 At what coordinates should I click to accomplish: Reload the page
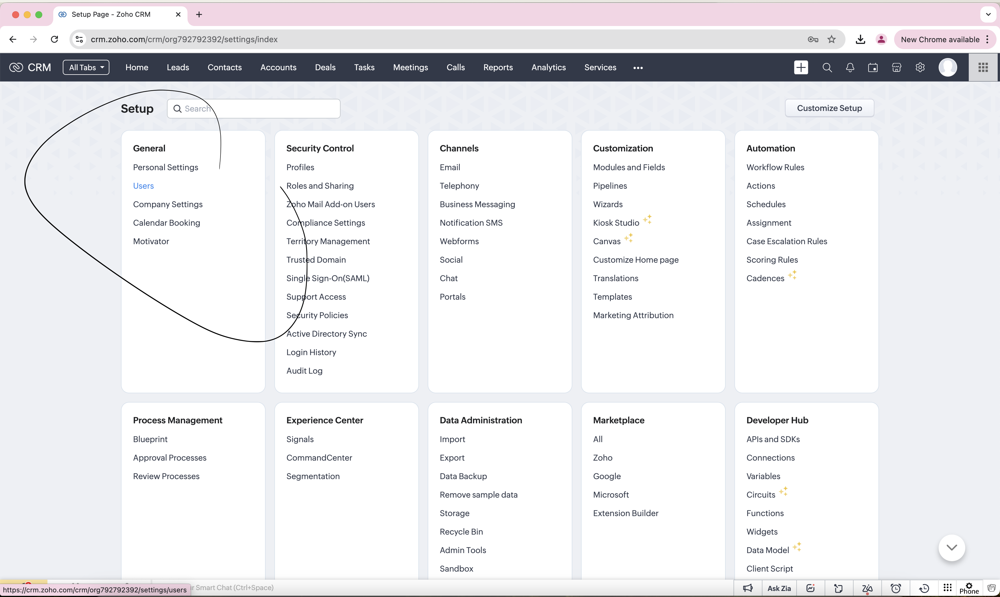54,39
